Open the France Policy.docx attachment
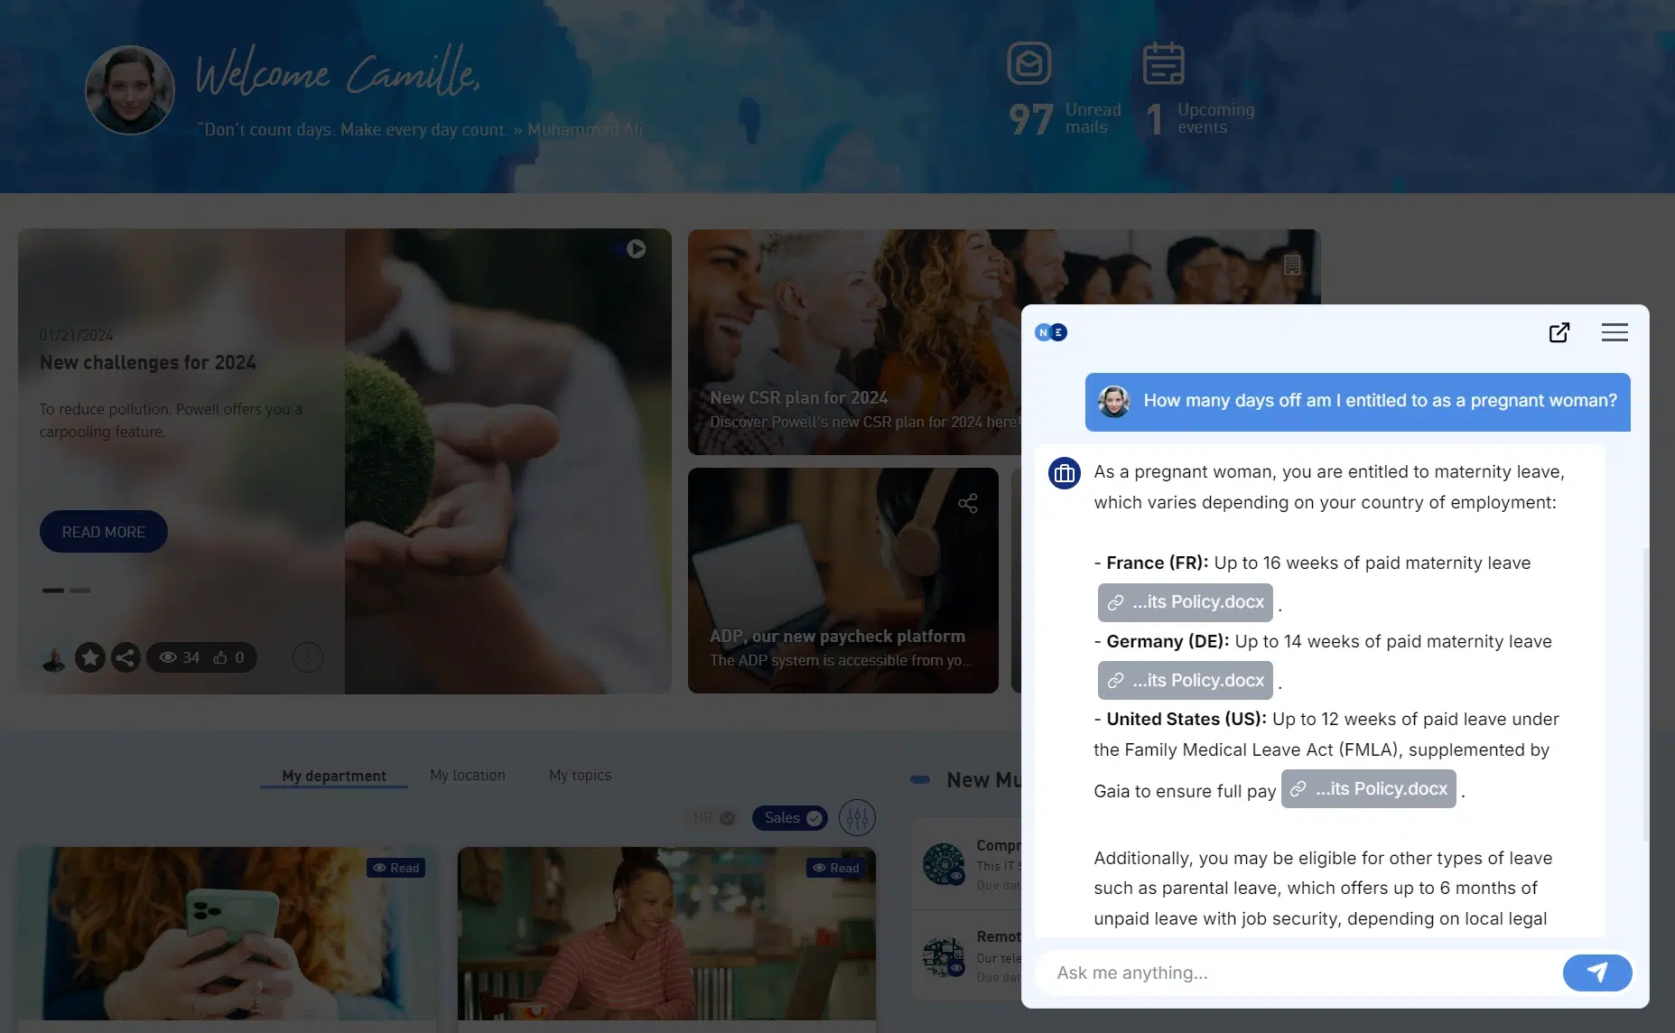 pyautogui.click(x=1184, y=602)
